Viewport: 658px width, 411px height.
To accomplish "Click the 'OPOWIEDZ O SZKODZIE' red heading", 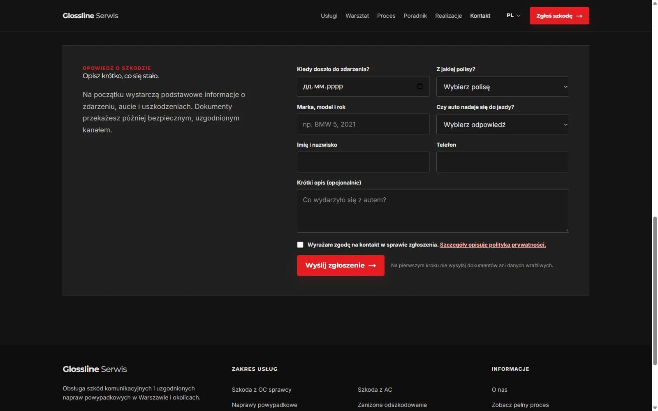I will click(x=117, y=68).
